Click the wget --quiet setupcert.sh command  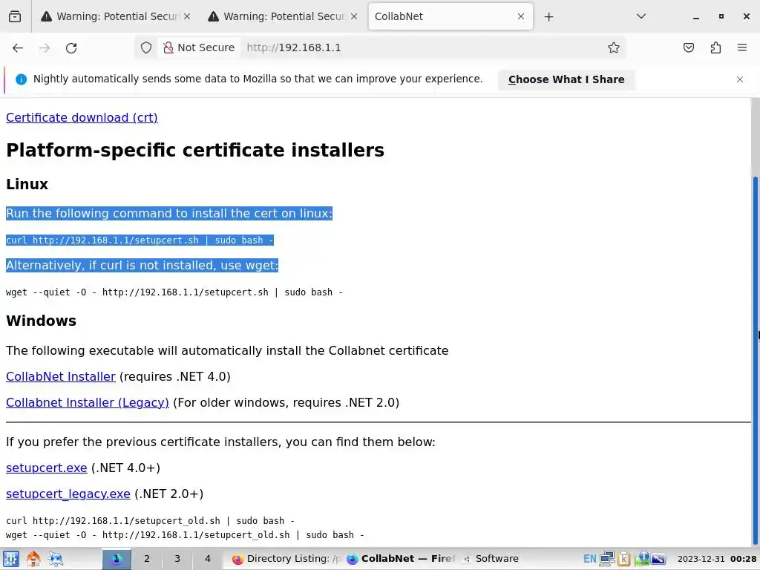tap(174, 292)
